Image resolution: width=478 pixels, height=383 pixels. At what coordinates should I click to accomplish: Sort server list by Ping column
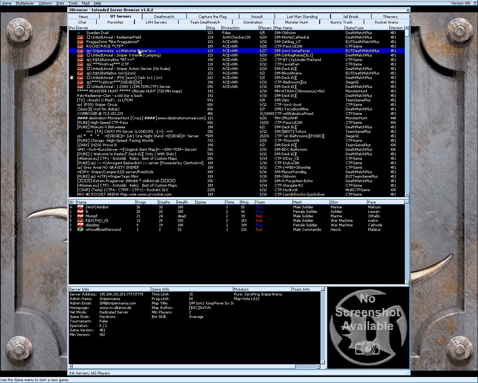coord(213,28)
